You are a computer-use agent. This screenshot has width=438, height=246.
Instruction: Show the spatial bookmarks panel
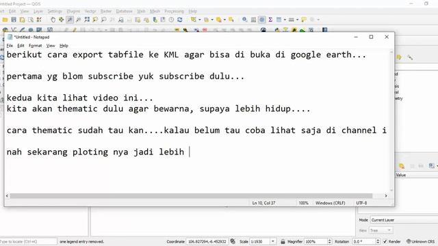click(163, 20)
